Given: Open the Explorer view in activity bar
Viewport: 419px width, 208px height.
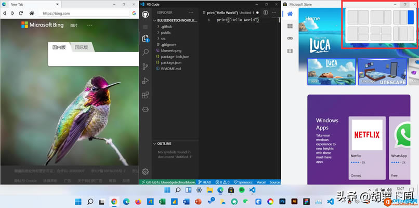Looking at the screenshot, I should pos(146,38).
